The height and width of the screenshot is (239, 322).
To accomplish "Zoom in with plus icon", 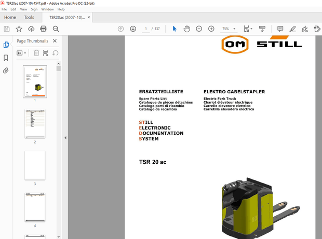I will (211, 29).
